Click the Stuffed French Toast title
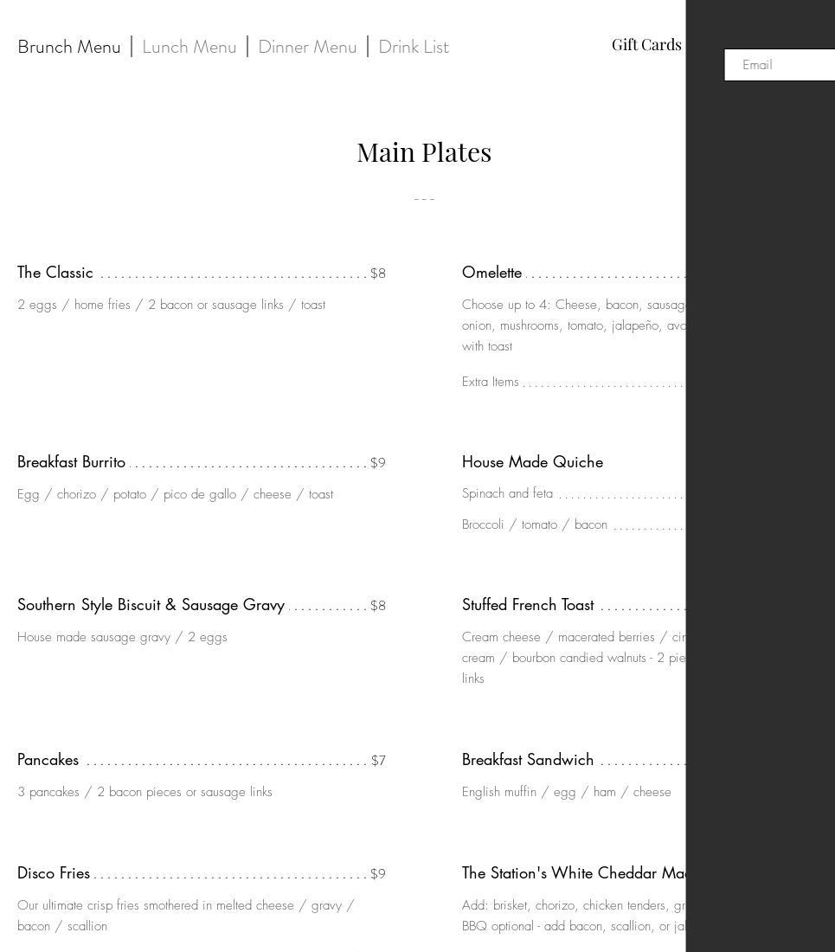The image size is (835, 952). pyautogui.click(x=528, y=605)
